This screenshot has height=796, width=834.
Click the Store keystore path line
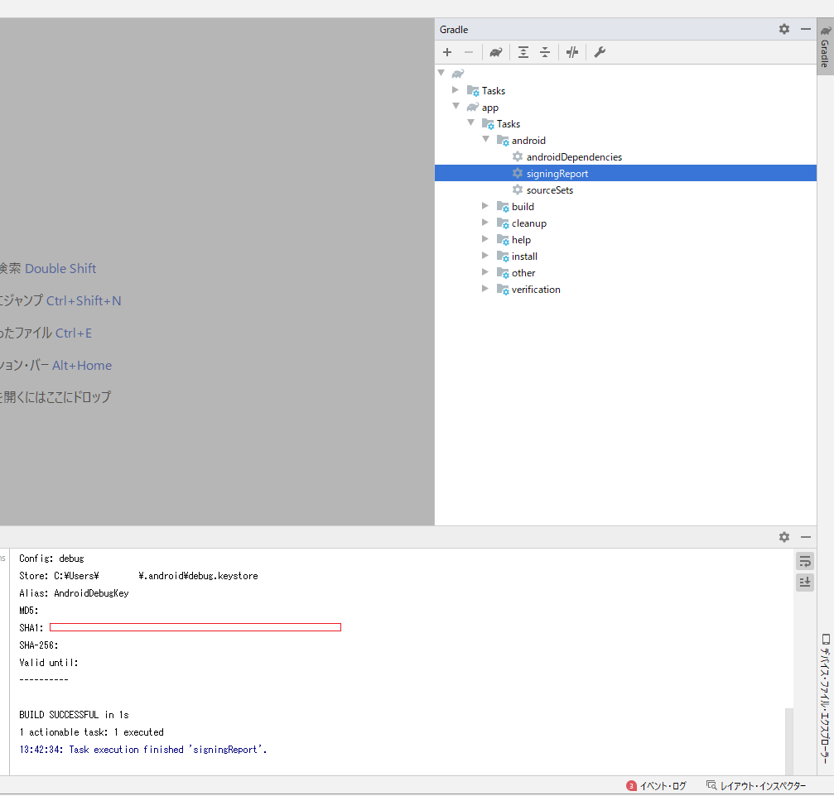[x=138, y=575]
